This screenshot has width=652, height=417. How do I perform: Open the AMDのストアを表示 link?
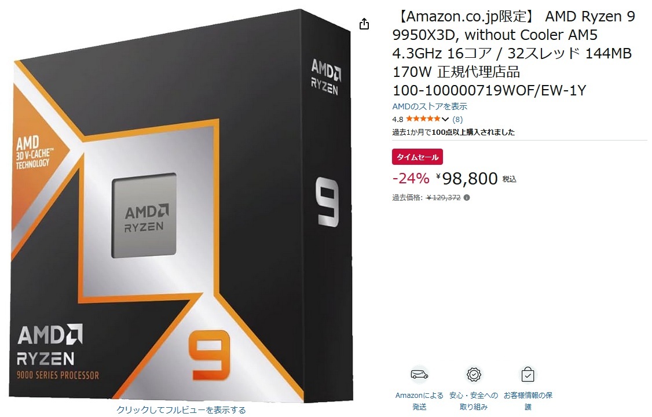pyautogui.click(x=430, y=106)
